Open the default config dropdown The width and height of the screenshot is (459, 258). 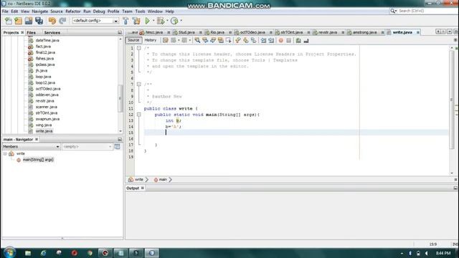(x=115, y=21)
